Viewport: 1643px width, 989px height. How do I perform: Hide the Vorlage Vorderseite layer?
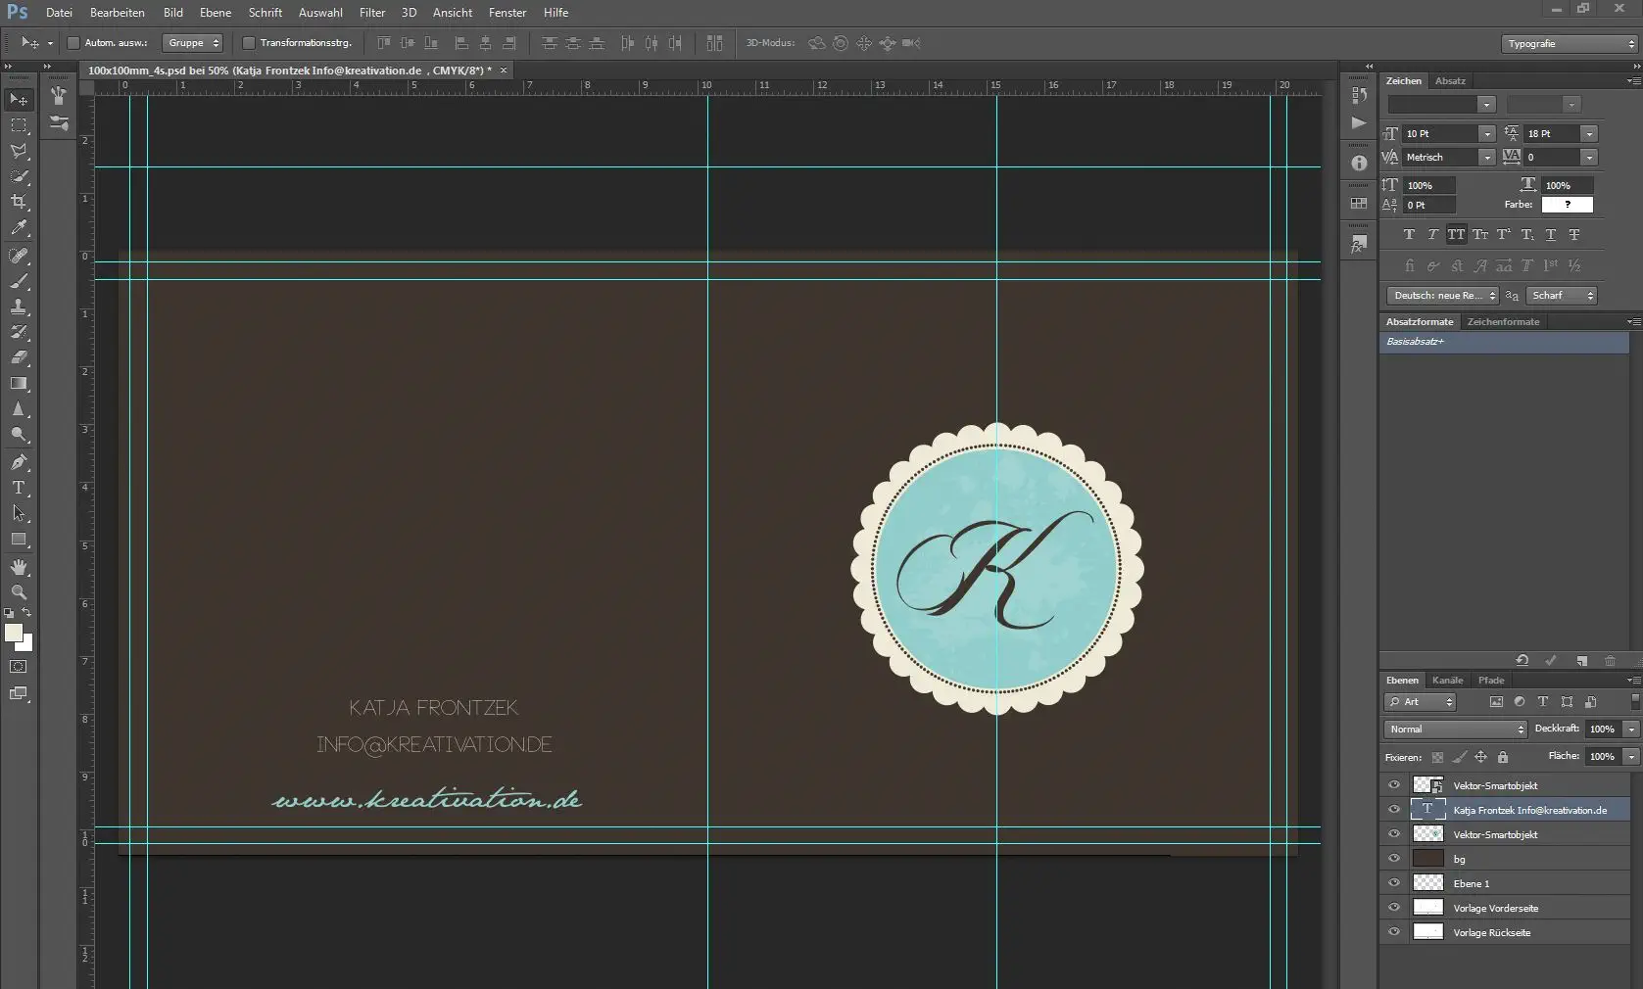point(1393,908)
